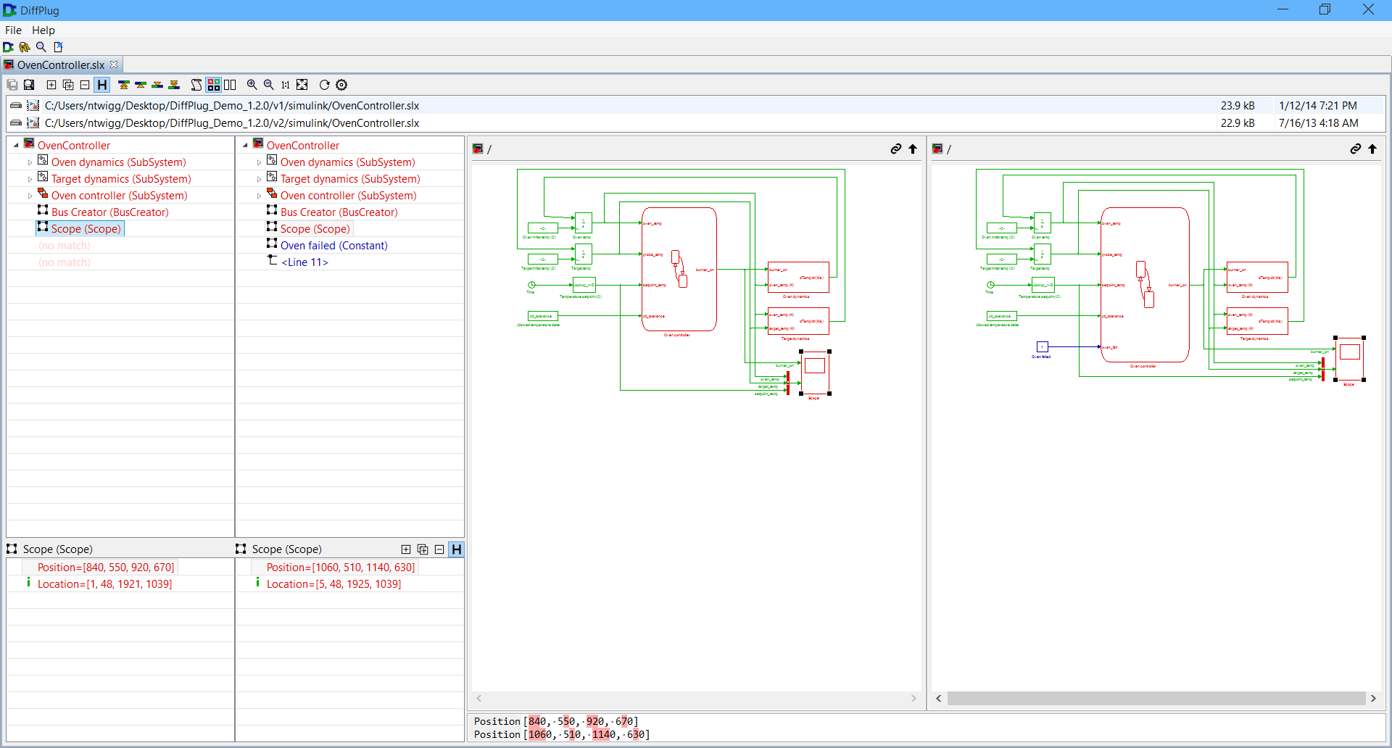This screenshot has height=748, width=1392.
Task: Select the OvenController.slx tab
Action: 61,65
